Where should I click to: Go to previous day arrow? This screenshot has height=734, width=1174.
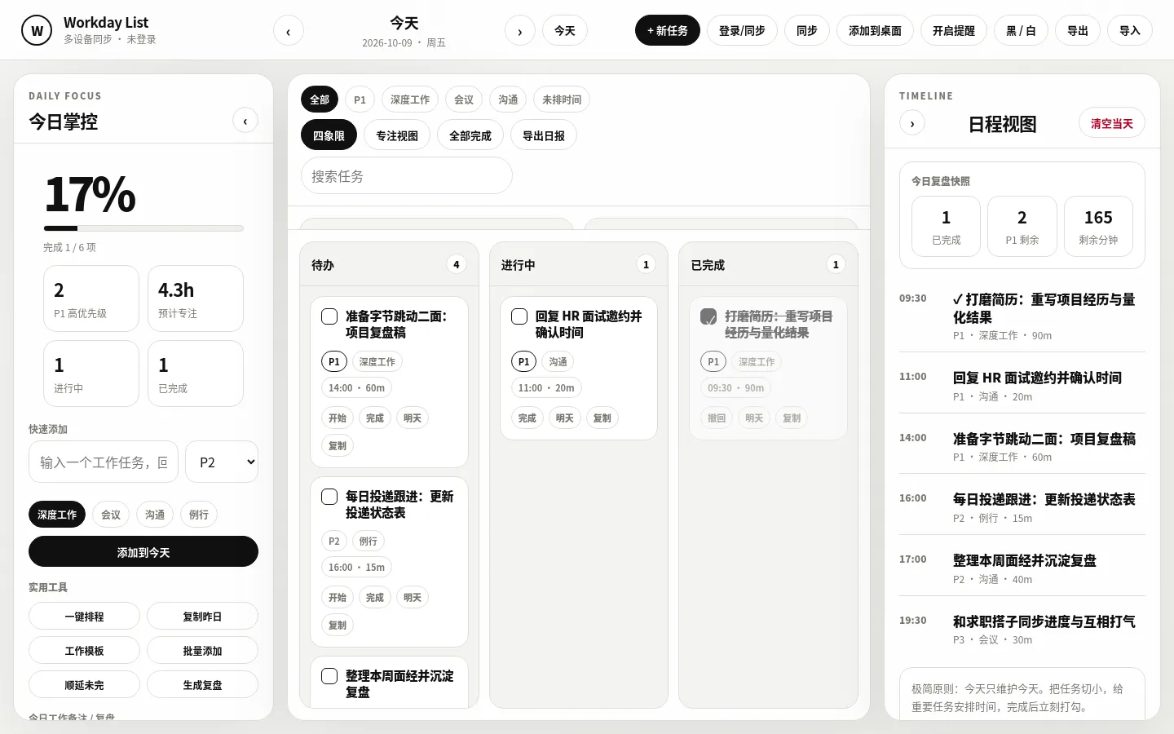(x=288, y=31)
